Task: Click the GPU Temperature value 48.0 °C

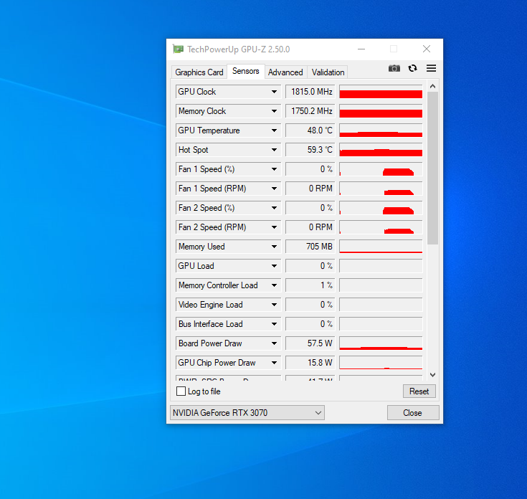Action: pyautogui.click(x=310, y=130)
